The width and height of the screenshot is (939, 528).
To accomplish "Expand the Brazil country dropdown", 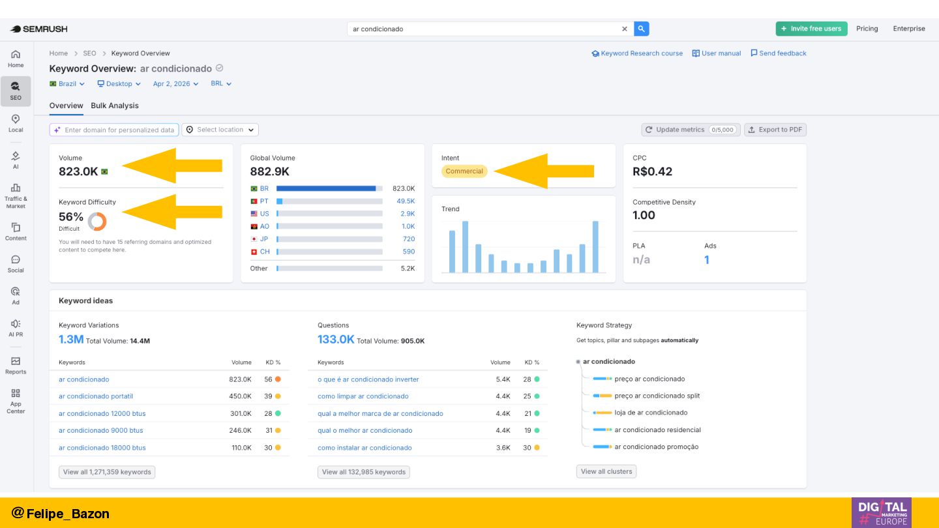I will pos(67,83).
